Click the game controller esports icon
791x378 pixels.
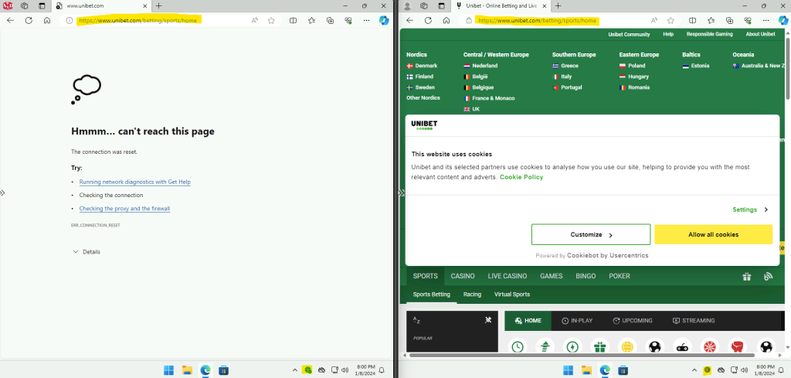(682, 347)
